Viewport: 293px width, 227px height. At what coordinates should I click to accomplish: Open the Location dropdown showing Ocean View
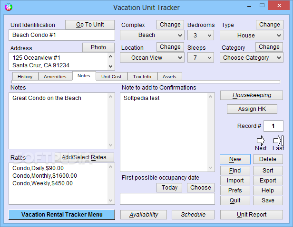pyautogui.click(x=152, y=57)
